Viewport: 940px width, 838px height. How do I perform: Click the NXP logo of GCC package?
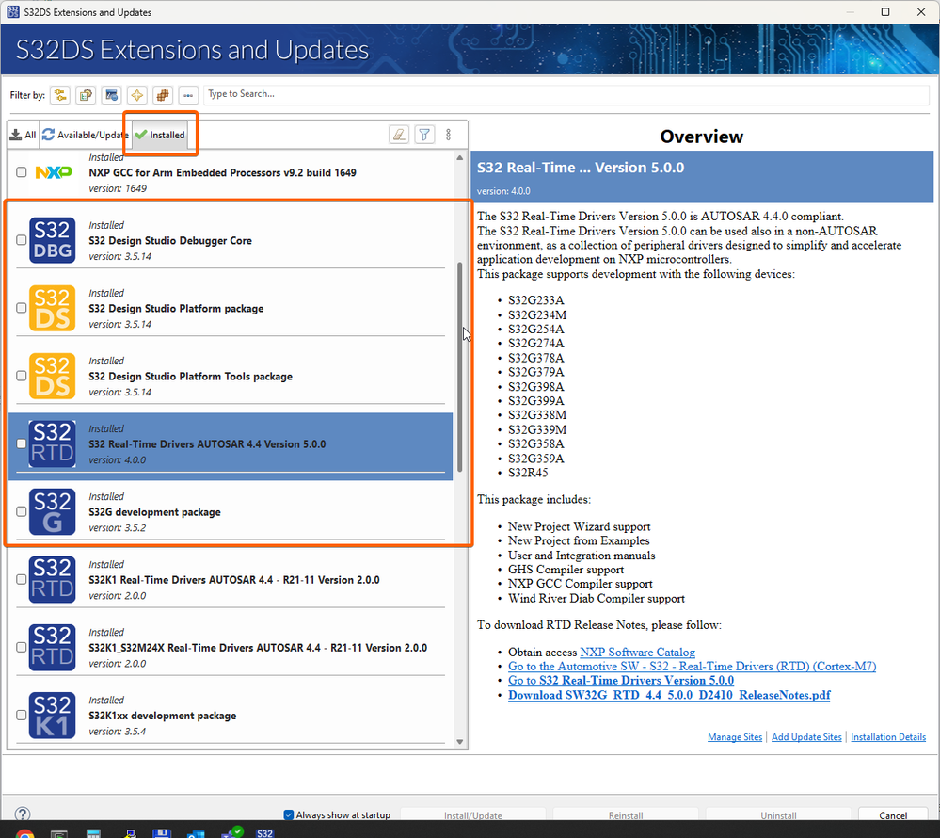54,172
